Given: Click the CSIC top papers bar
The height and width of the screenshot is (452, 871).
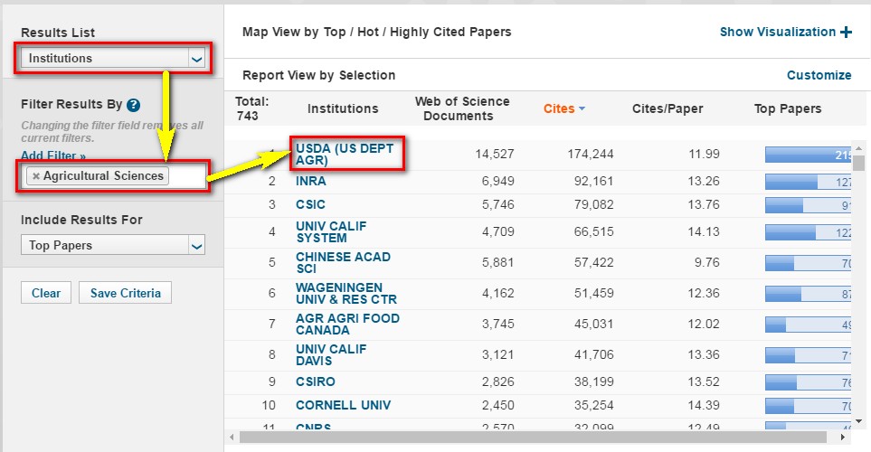Looking at the screenshot, I should pyautogui.click(x=808, y=205).
